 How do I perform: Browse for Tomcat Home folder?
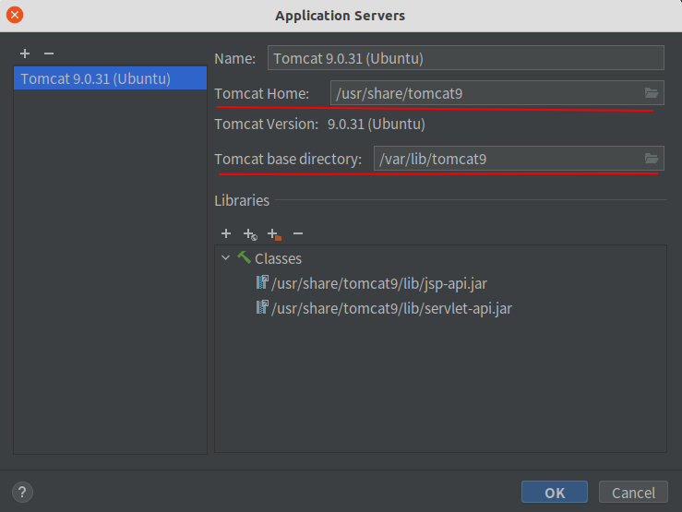[x=652, y=93]
